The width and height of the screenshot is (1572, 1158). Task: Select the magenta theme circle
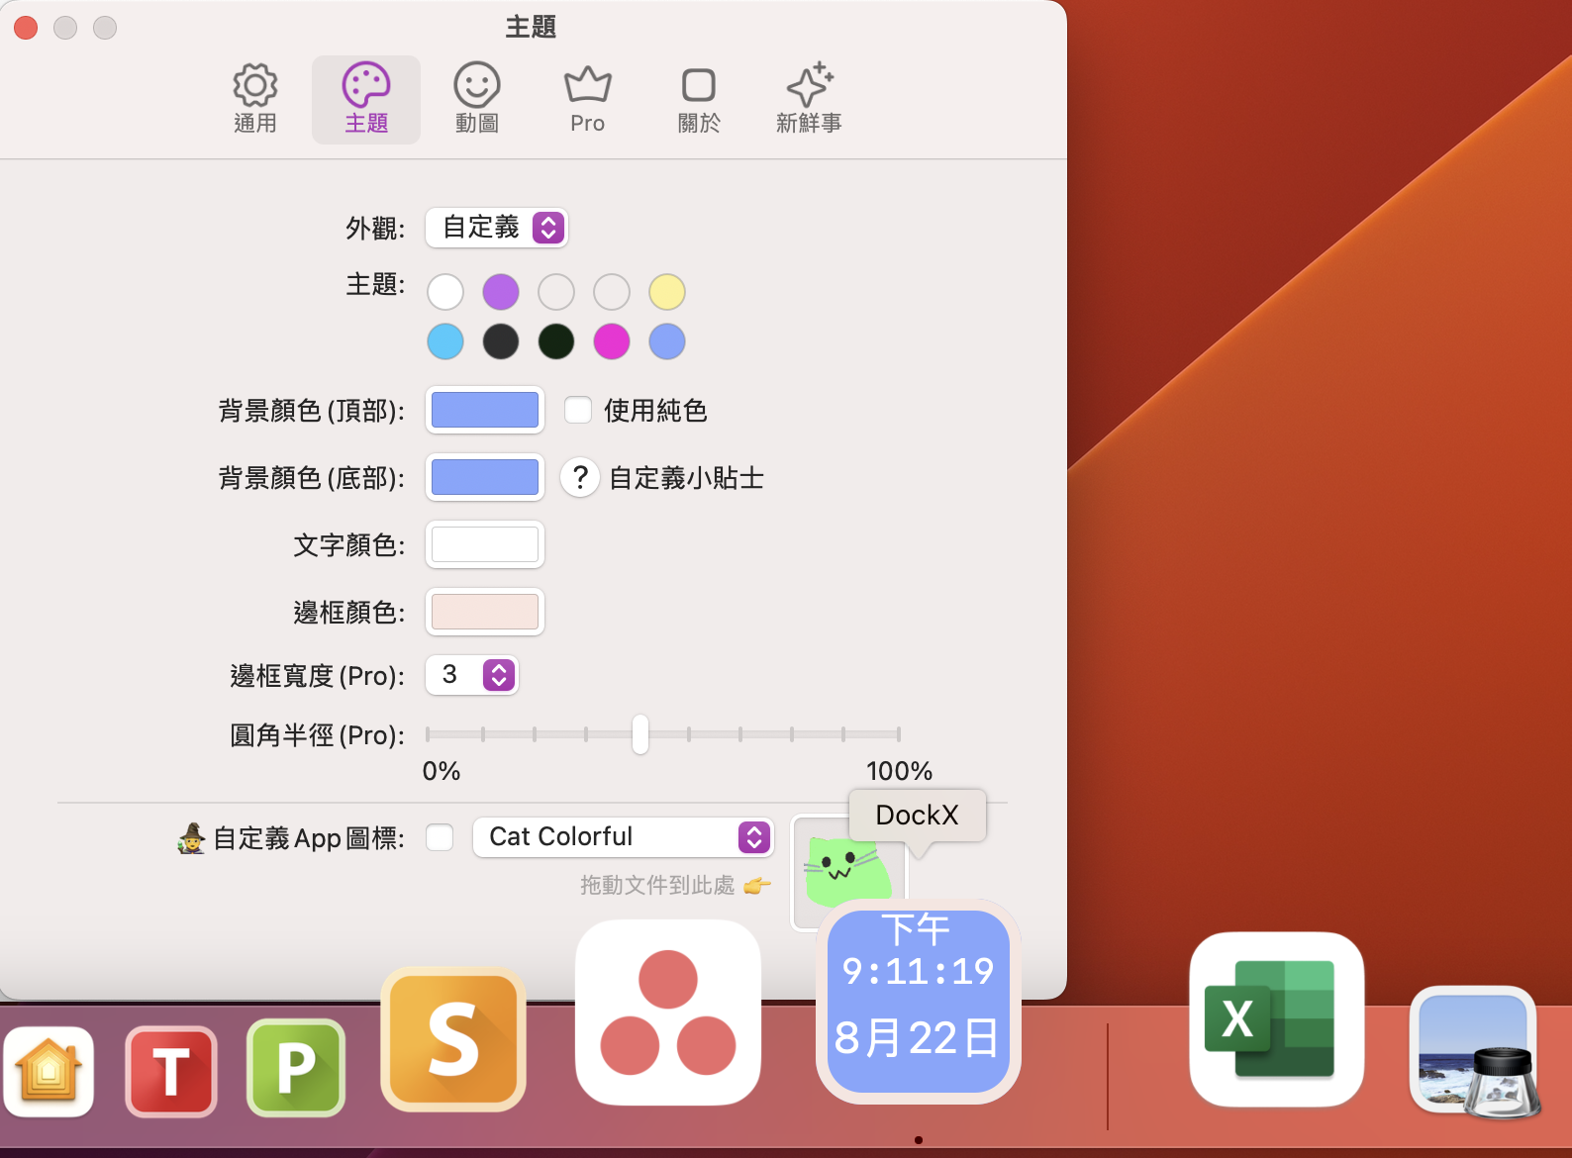click(612, 341)
